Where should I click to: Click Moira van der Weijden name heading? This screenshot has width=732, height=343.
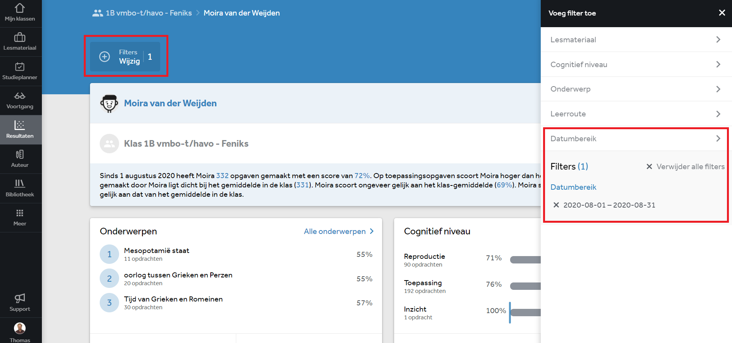(170, 103)
